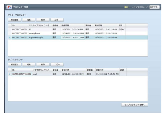Click registration date '11/11/2011 5:03:43 PM'
Viewport: 166px width, 117px height.
click(73, 33)
